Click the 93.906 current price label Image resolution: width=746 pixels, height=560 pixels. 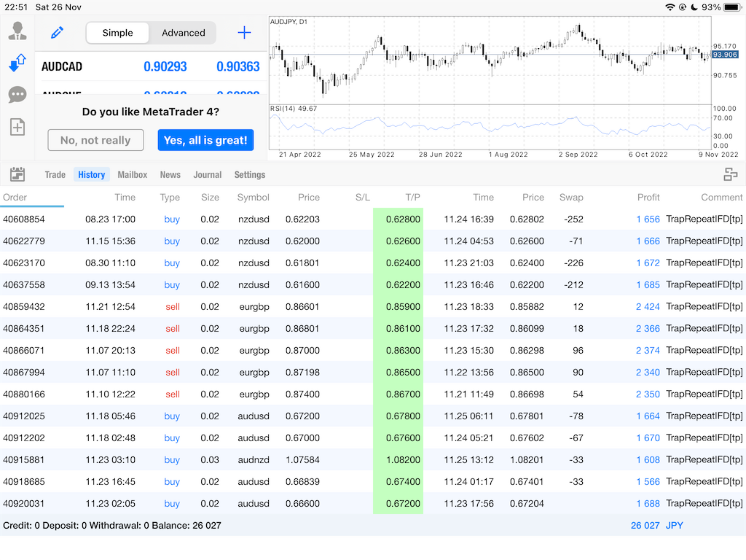point(725,55)
